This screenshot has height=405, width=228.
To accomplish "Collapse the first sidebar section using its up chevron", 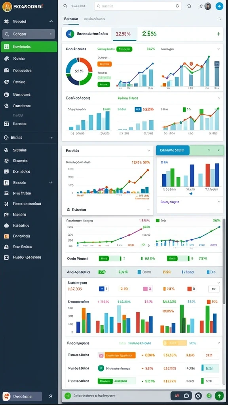I will tap(51, 21).
